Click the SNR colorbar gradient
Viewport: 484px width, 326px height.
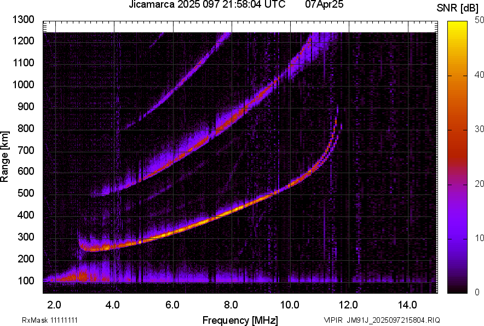(x=457, y=157)
